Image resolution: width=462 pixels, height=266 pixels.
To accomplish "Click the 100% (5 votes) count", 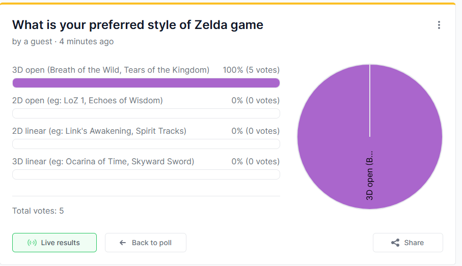I will pyautogui.click(x=251, y=70).
